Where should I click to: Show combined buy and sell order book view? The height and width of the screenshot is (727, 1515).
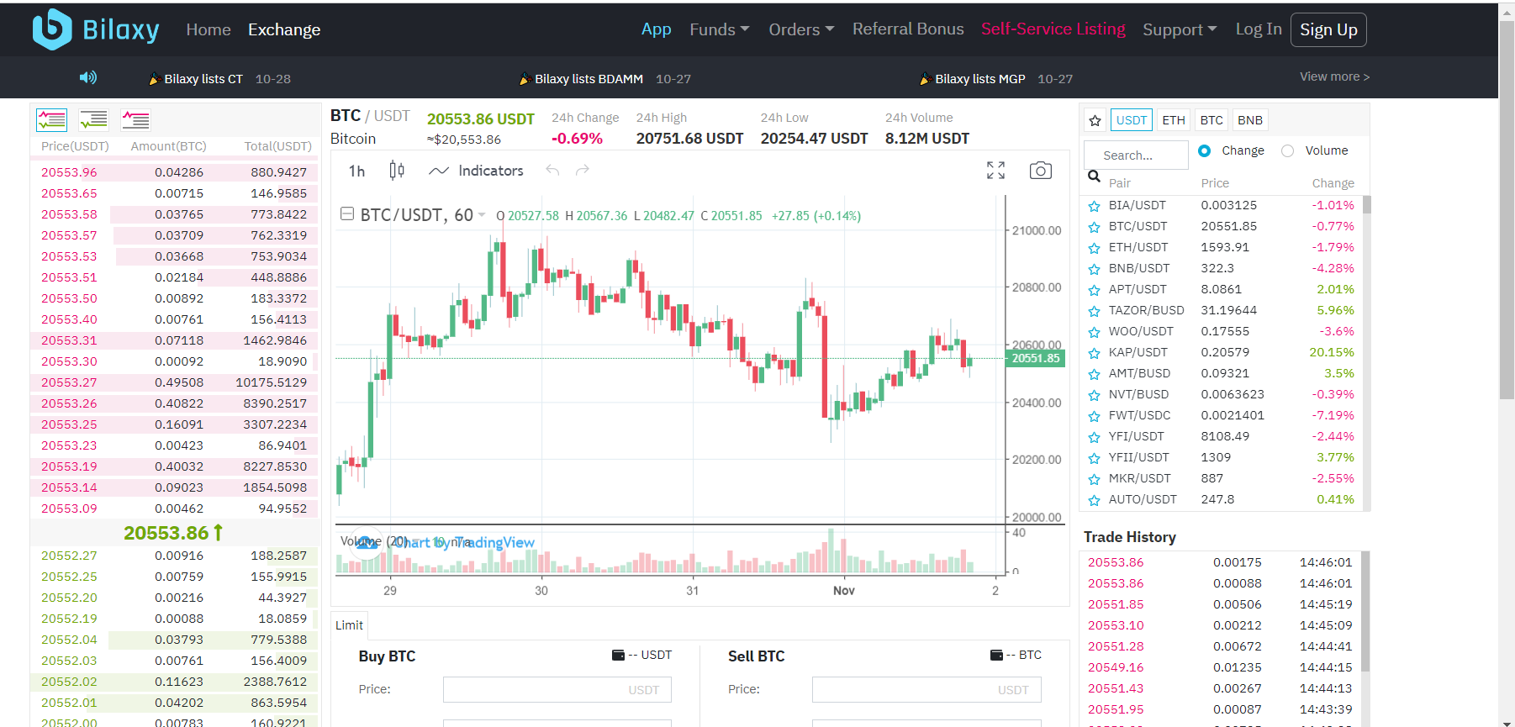click(51, 120)
